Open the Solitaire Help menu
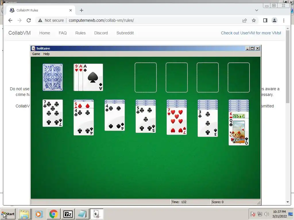This screenshot has height=220, width=294. click(46, 54)
